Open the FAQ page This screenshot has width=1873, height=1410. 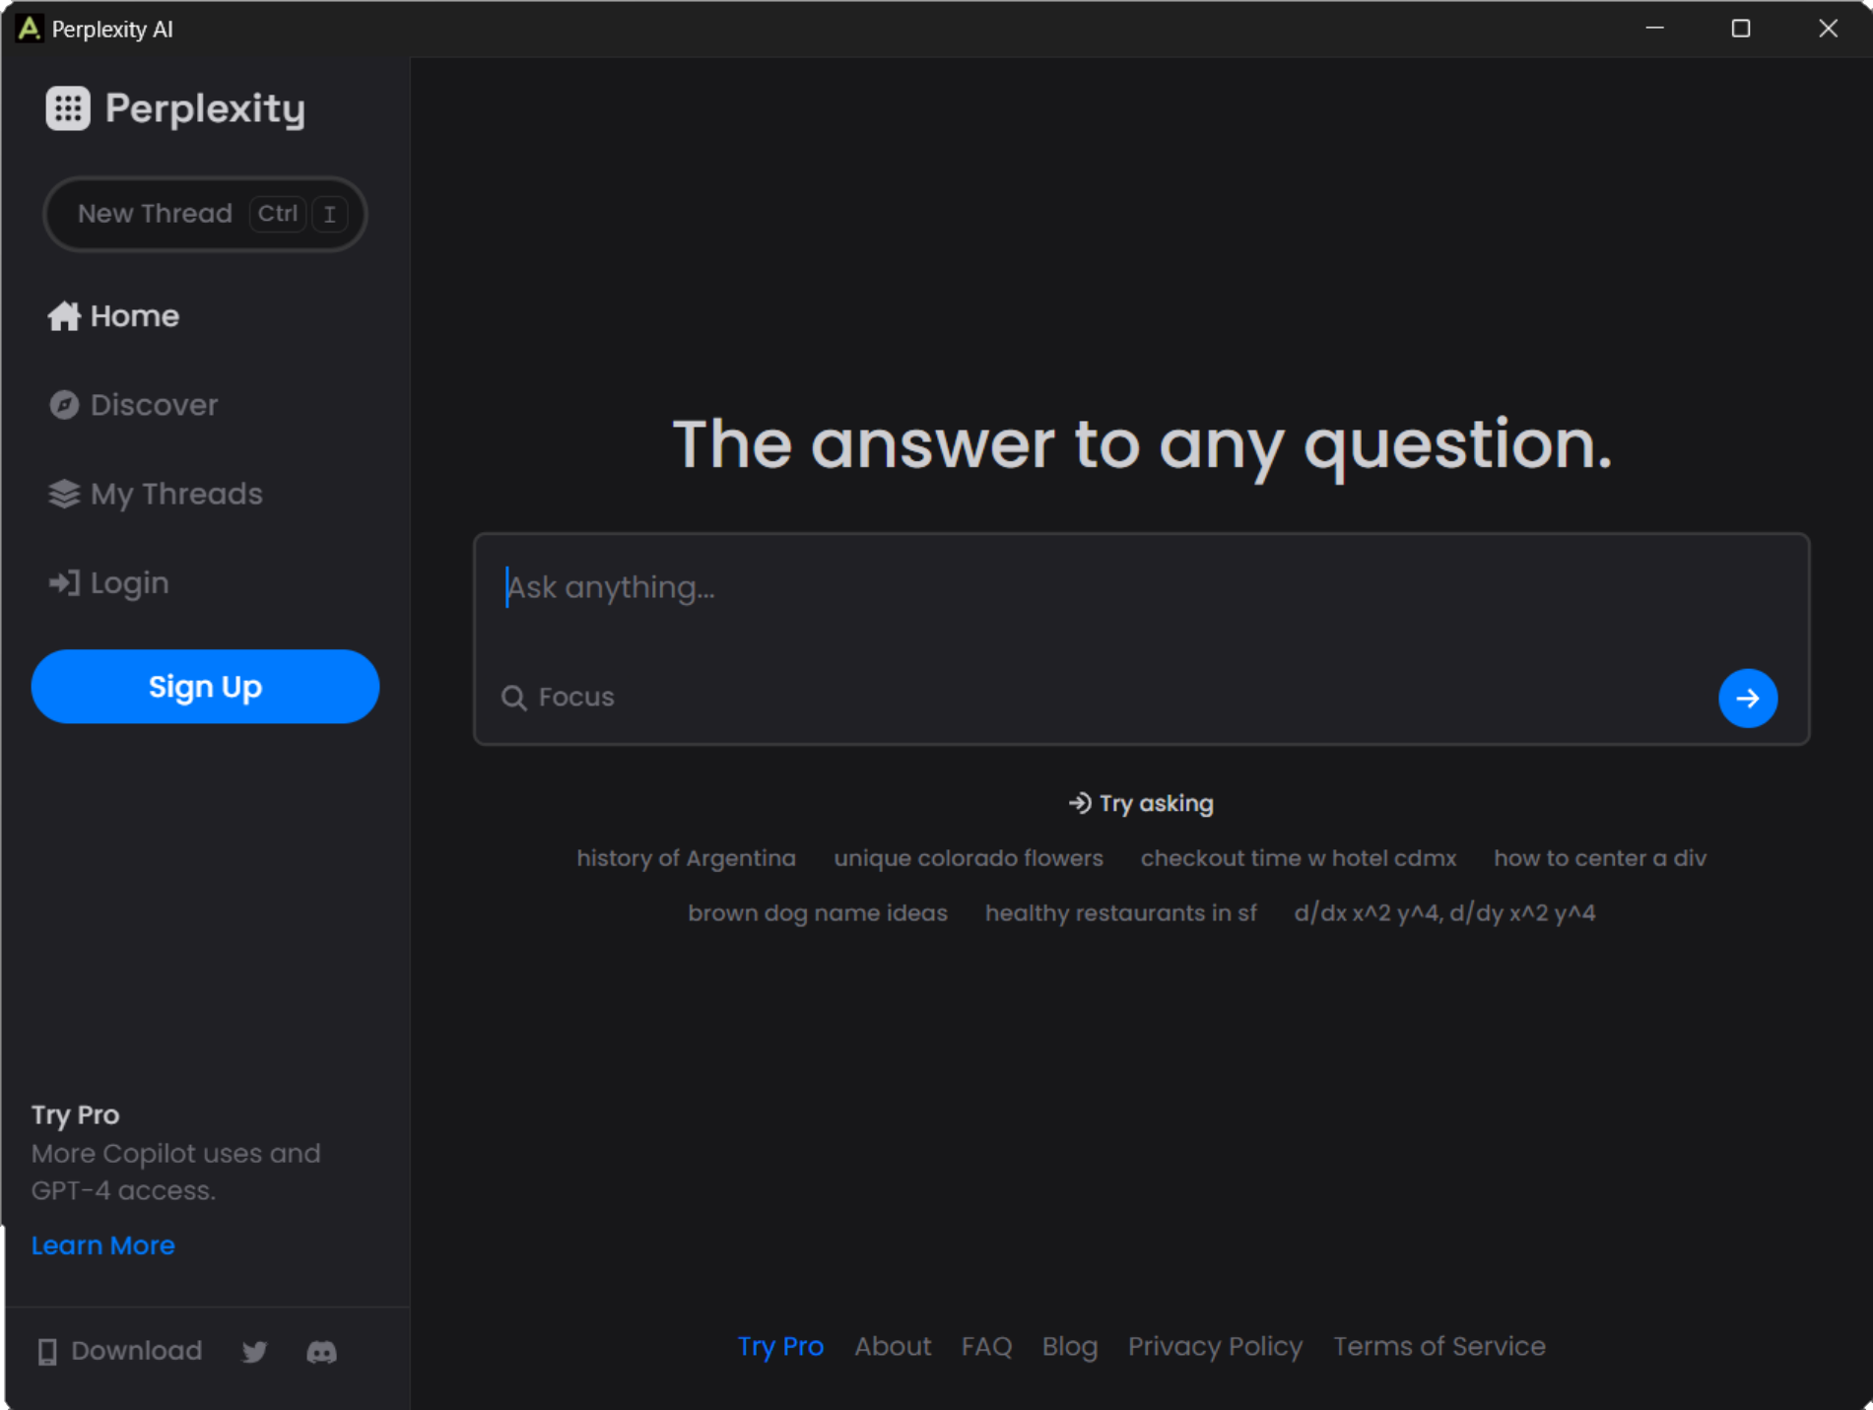pyautogui.click(x=986, y=1347)
